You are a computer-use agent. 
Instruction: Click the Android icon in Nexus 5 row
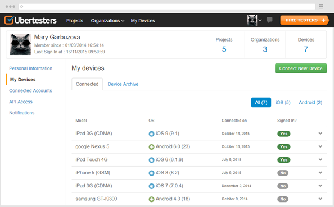tap(151, 147)
